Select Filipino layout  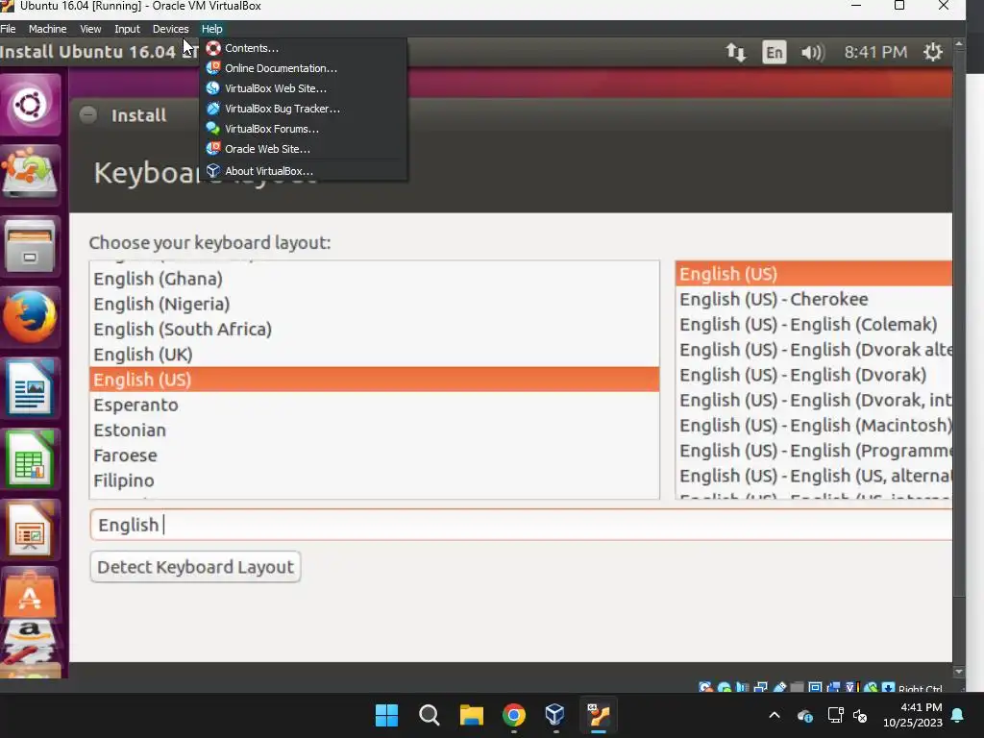374,480
